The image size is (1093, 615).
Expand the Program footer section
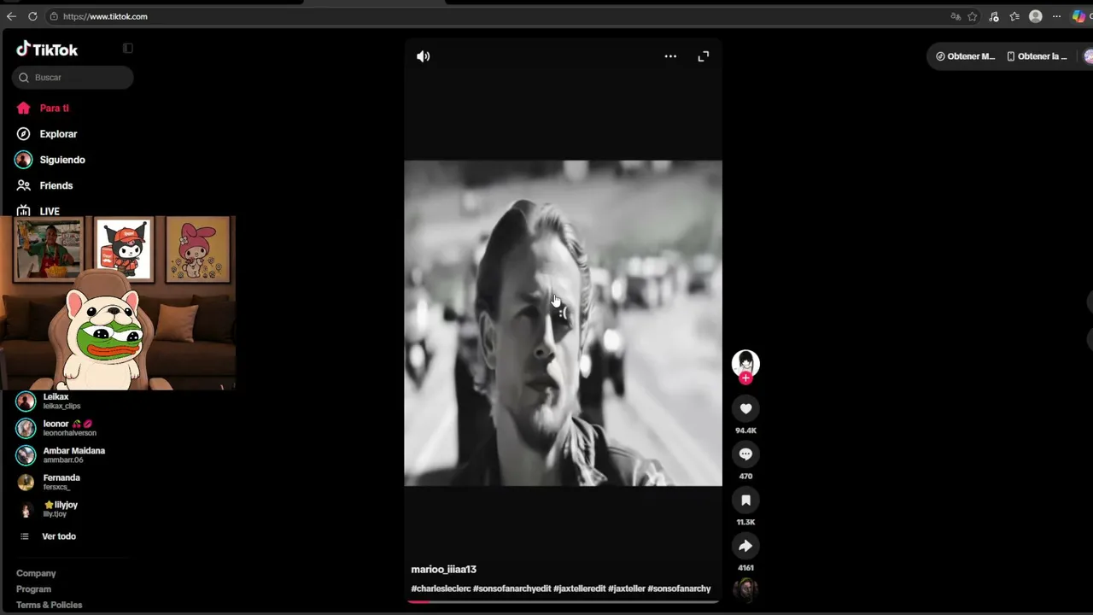(33, 589)
